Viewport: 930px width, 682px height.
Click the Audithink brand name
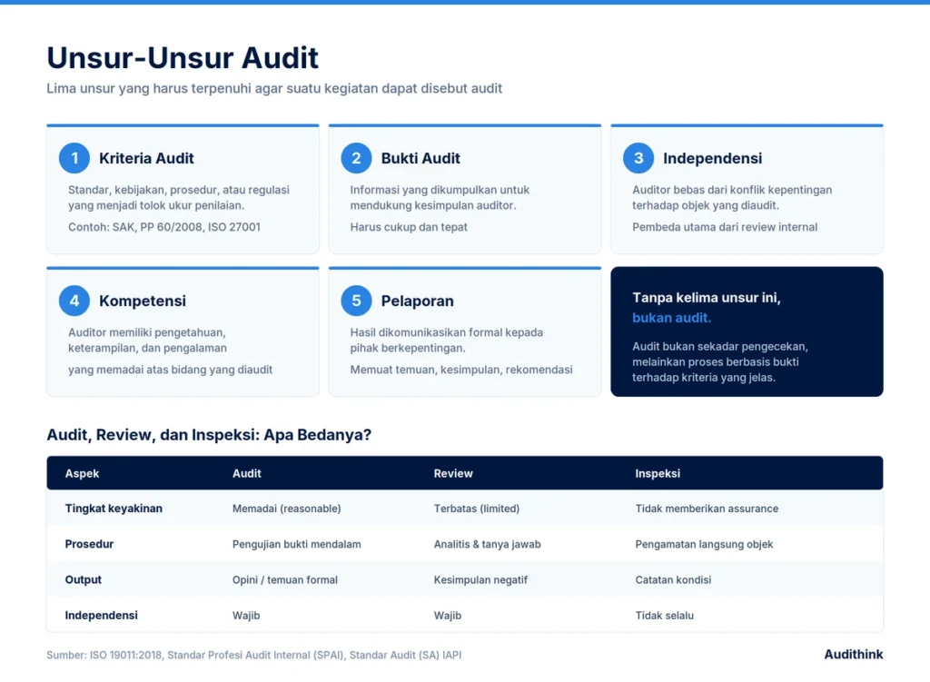tap(854, 654)
